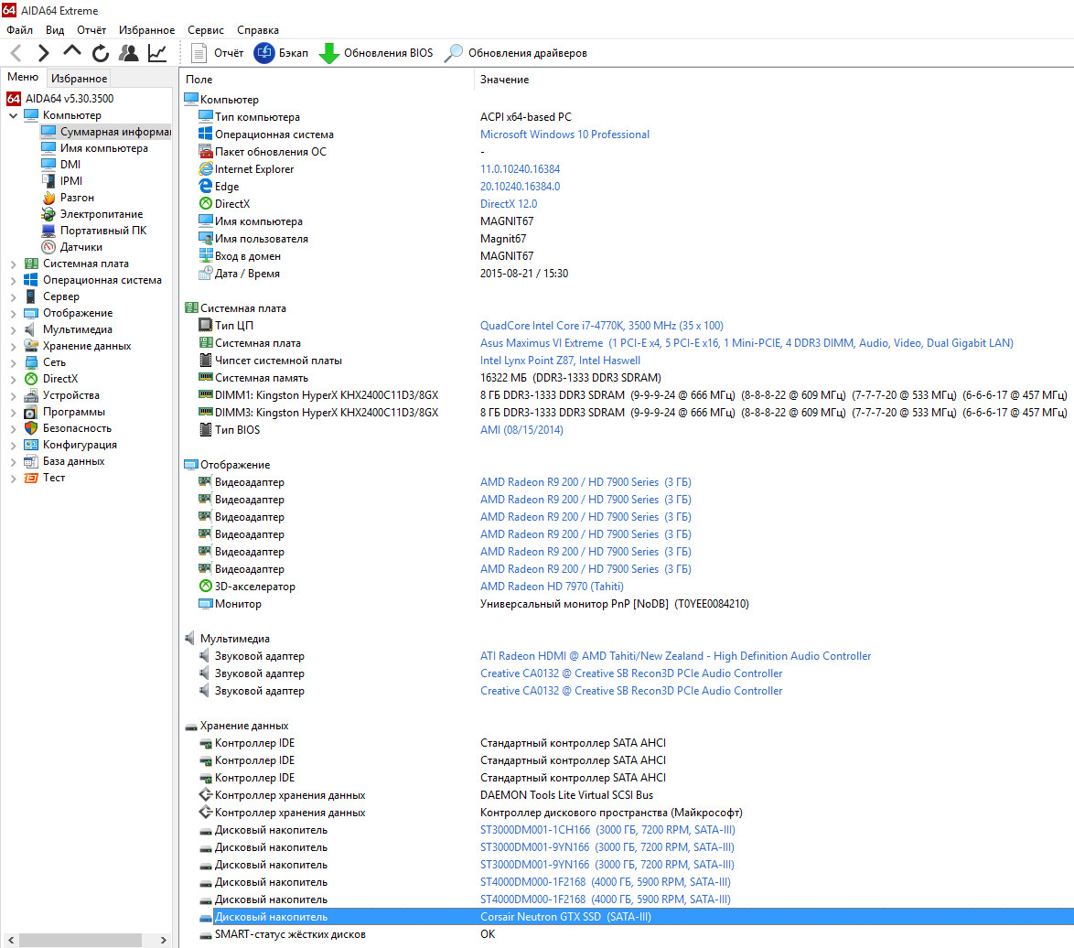Open the Избранное menu in menu bar

[x=146, y=30]
